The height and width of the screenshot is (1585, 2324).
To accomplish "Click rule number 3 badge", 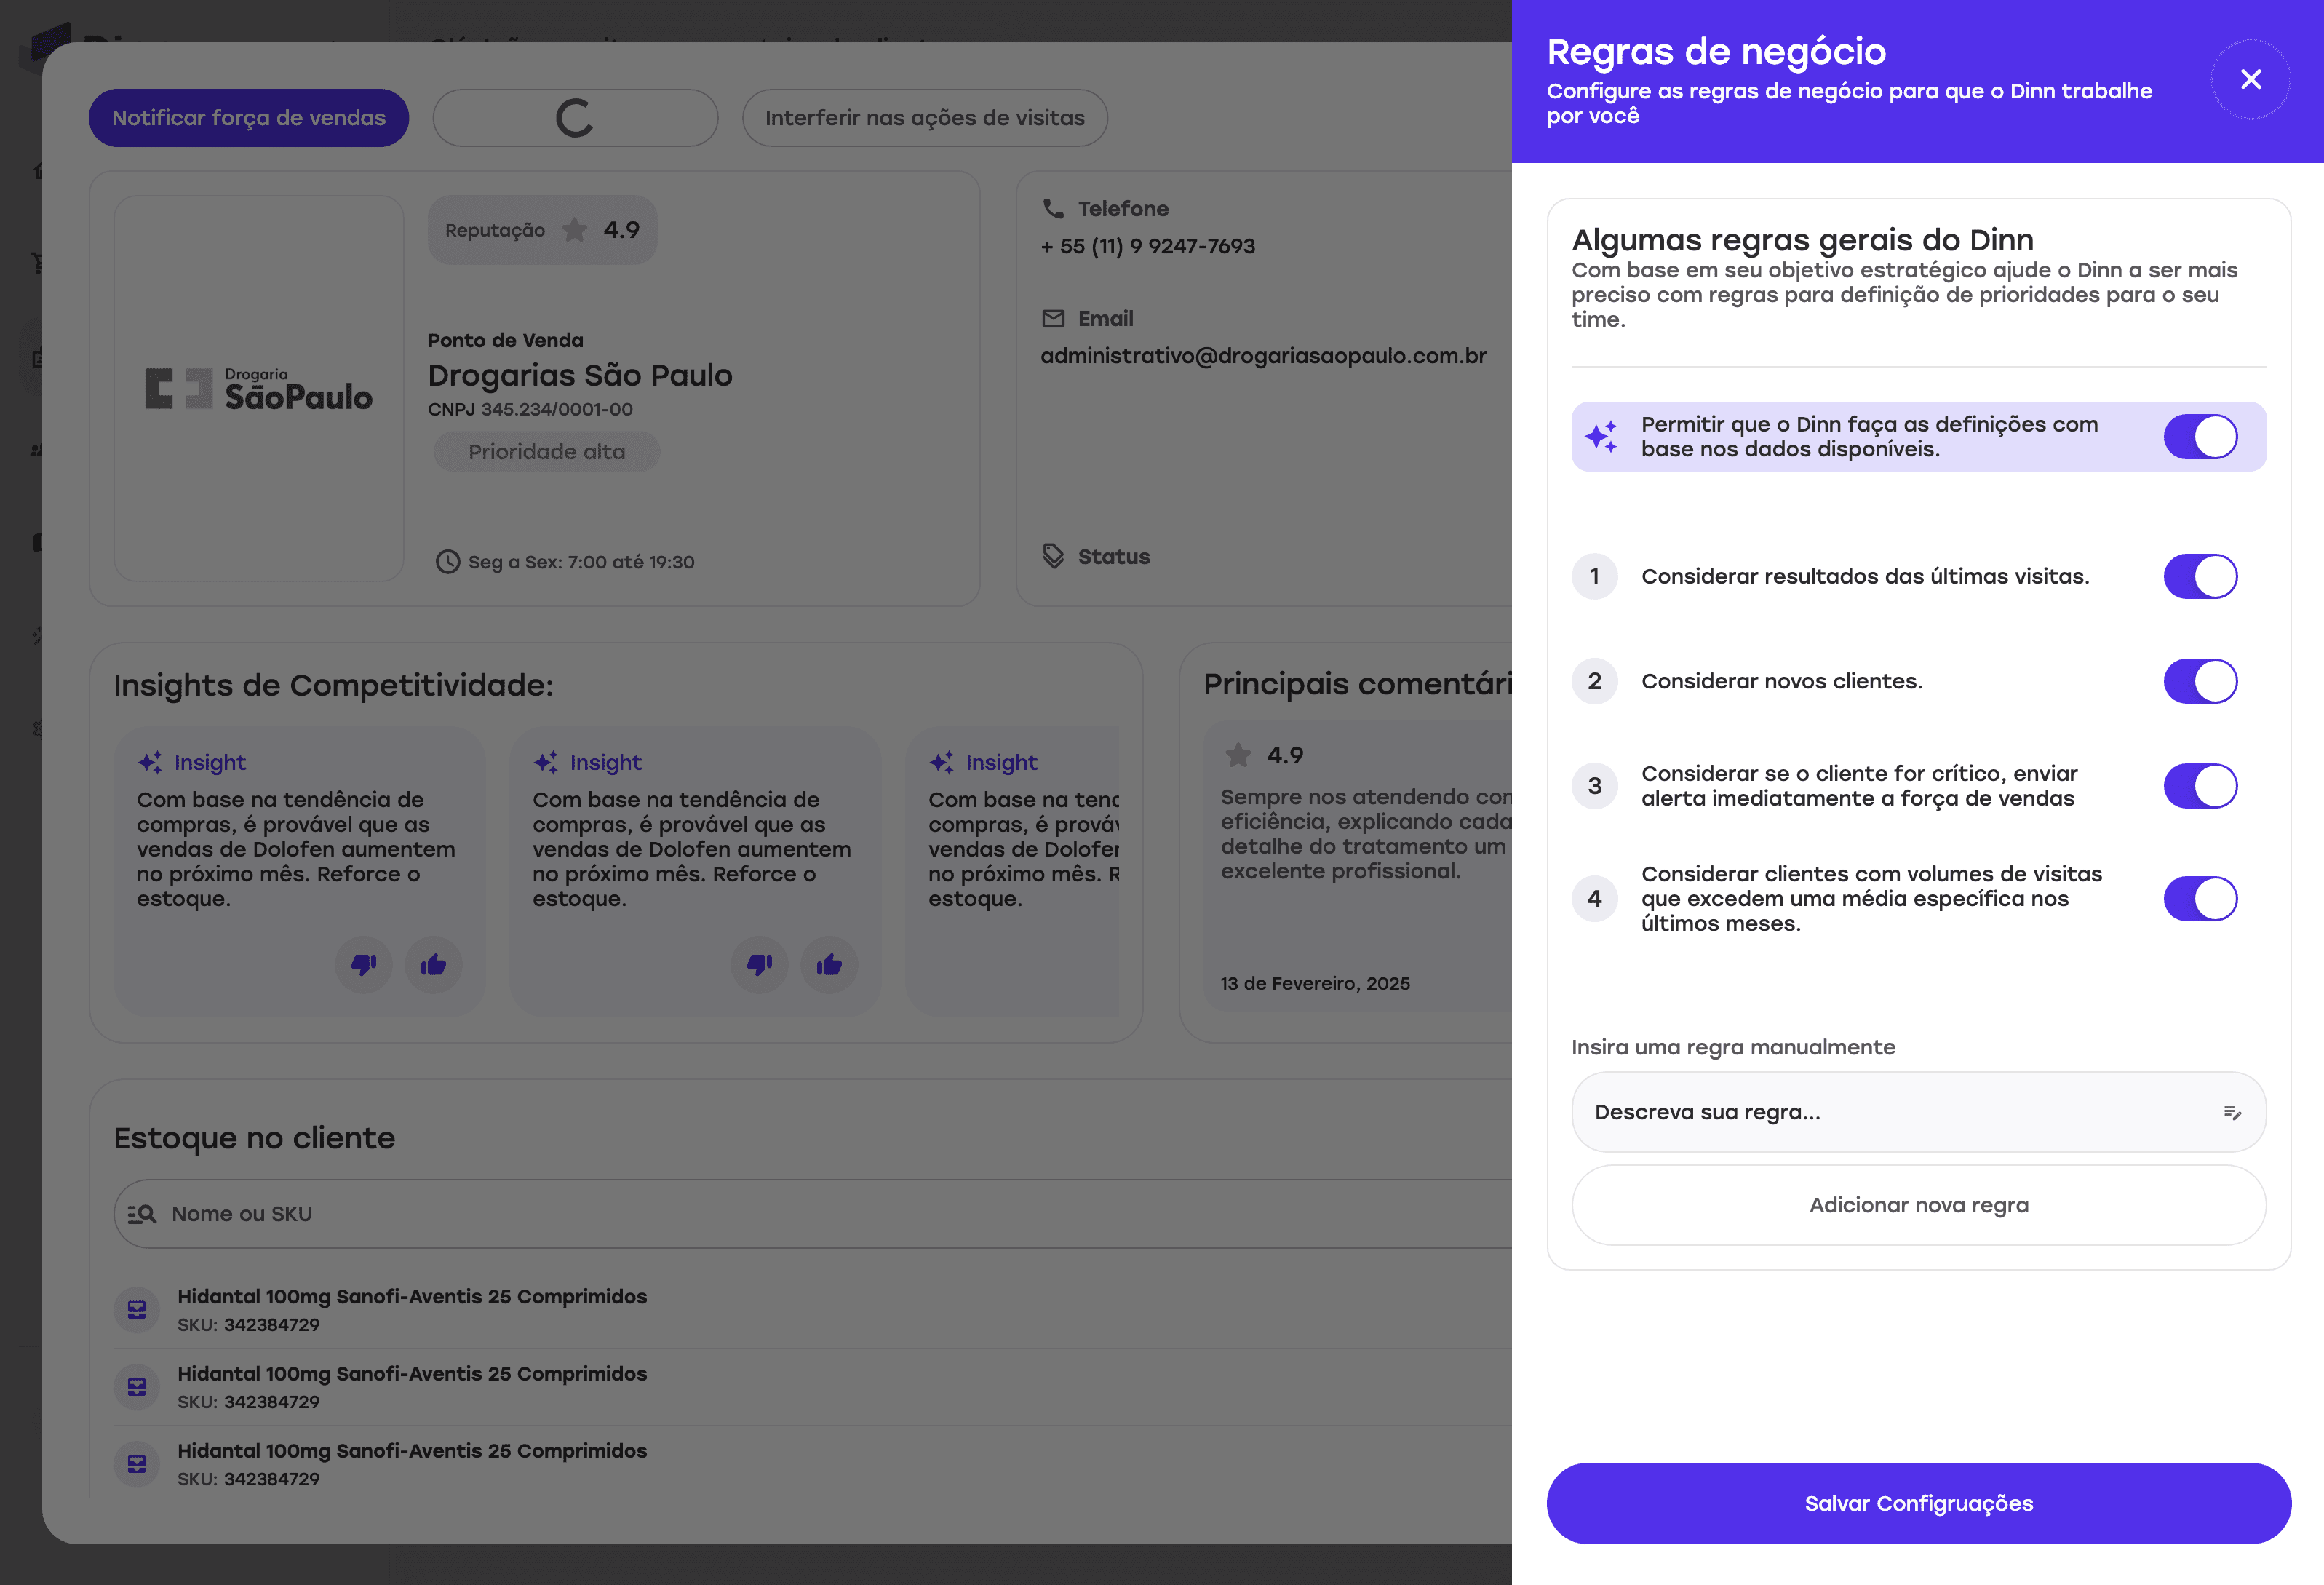I will tap(1595, 786).
